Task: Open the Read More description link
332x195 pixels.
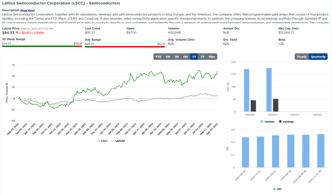Action: 27,10
